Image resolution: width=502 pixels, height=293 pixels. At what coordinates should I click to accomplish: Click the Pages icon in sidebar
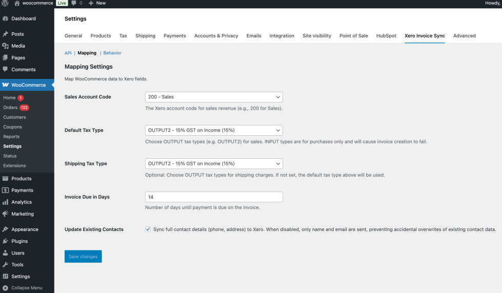(x=6, y=57)
